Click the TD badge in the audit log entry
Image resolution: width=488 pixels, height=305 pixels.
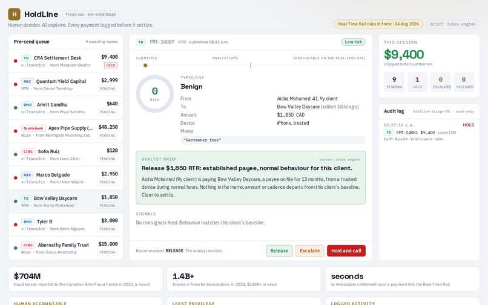389,133
